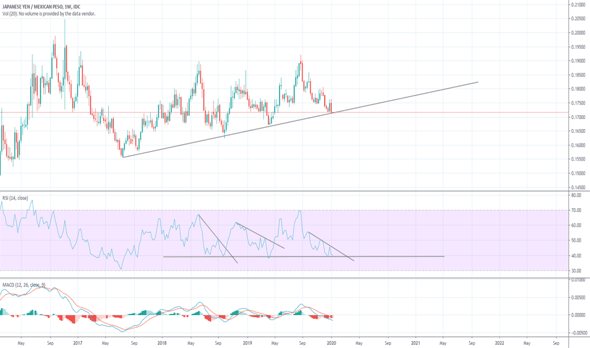Select the 0.00000 level on the MACD scale

577,314
